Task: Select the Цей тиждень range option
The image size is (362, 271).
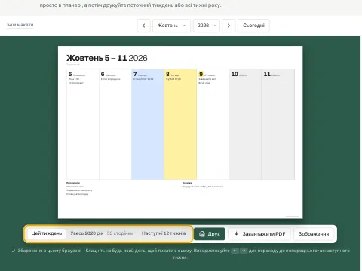Action: pyautogui.click(x=47, y=233)
